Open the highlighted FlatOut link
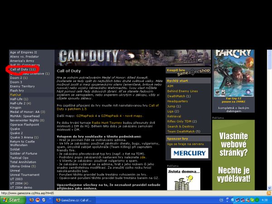 point(15,95)
